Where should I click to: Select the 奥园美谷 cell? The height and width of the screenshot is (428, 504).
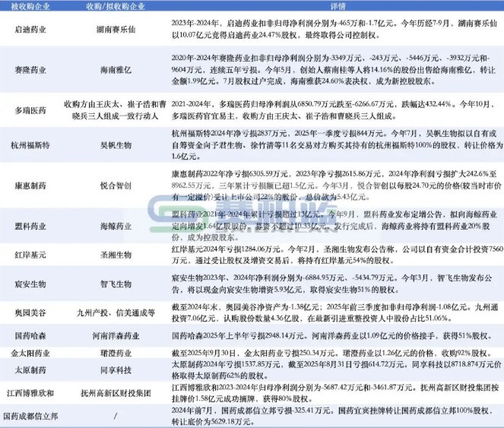coord(30,312)
